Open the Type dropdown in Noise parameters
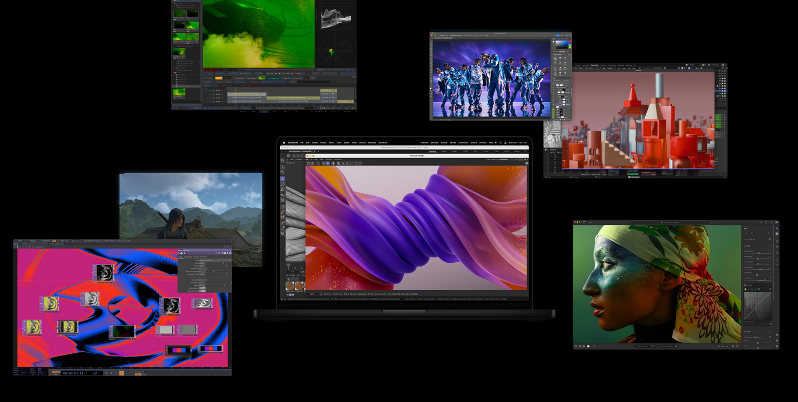798x402 pixels. click(x=215, y=260)
